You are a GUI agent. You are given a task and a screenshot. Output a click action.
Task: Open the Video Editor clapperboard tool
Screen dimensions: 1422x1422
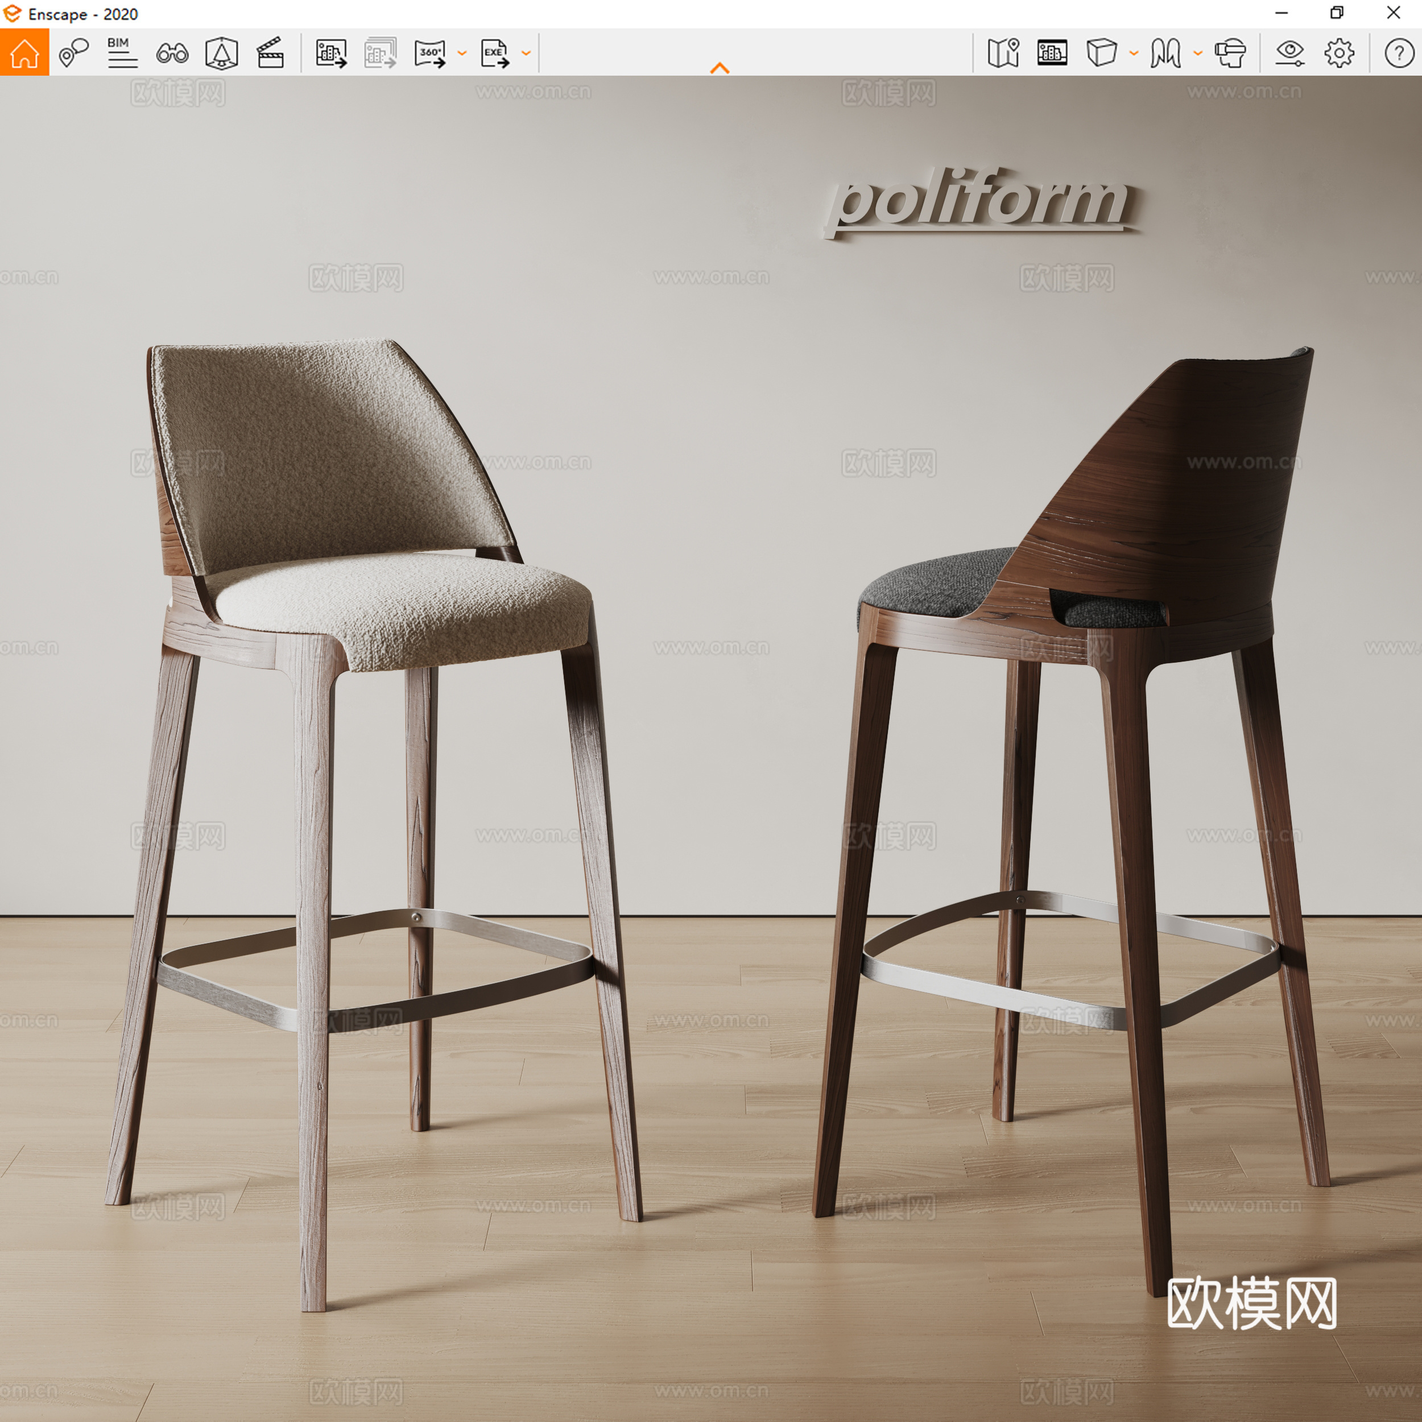(x=271, y=52)
